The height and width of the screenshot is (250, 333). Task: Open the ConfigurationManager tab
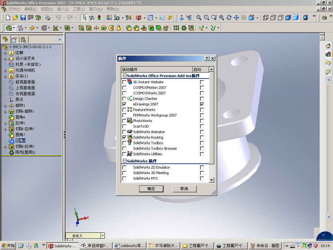[23, 39]
